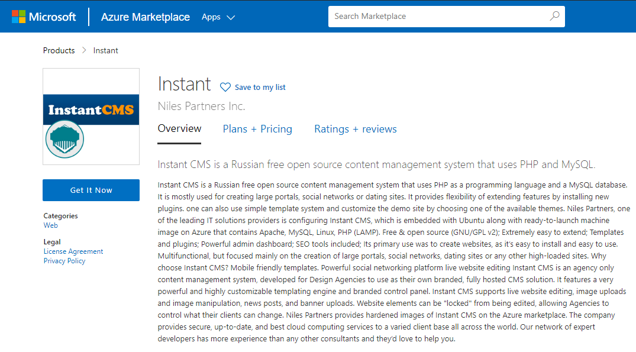The height and width of the screenshot is (352, 636).
Task: Click the Microsoft four-square logo
Action: point(18,17)
